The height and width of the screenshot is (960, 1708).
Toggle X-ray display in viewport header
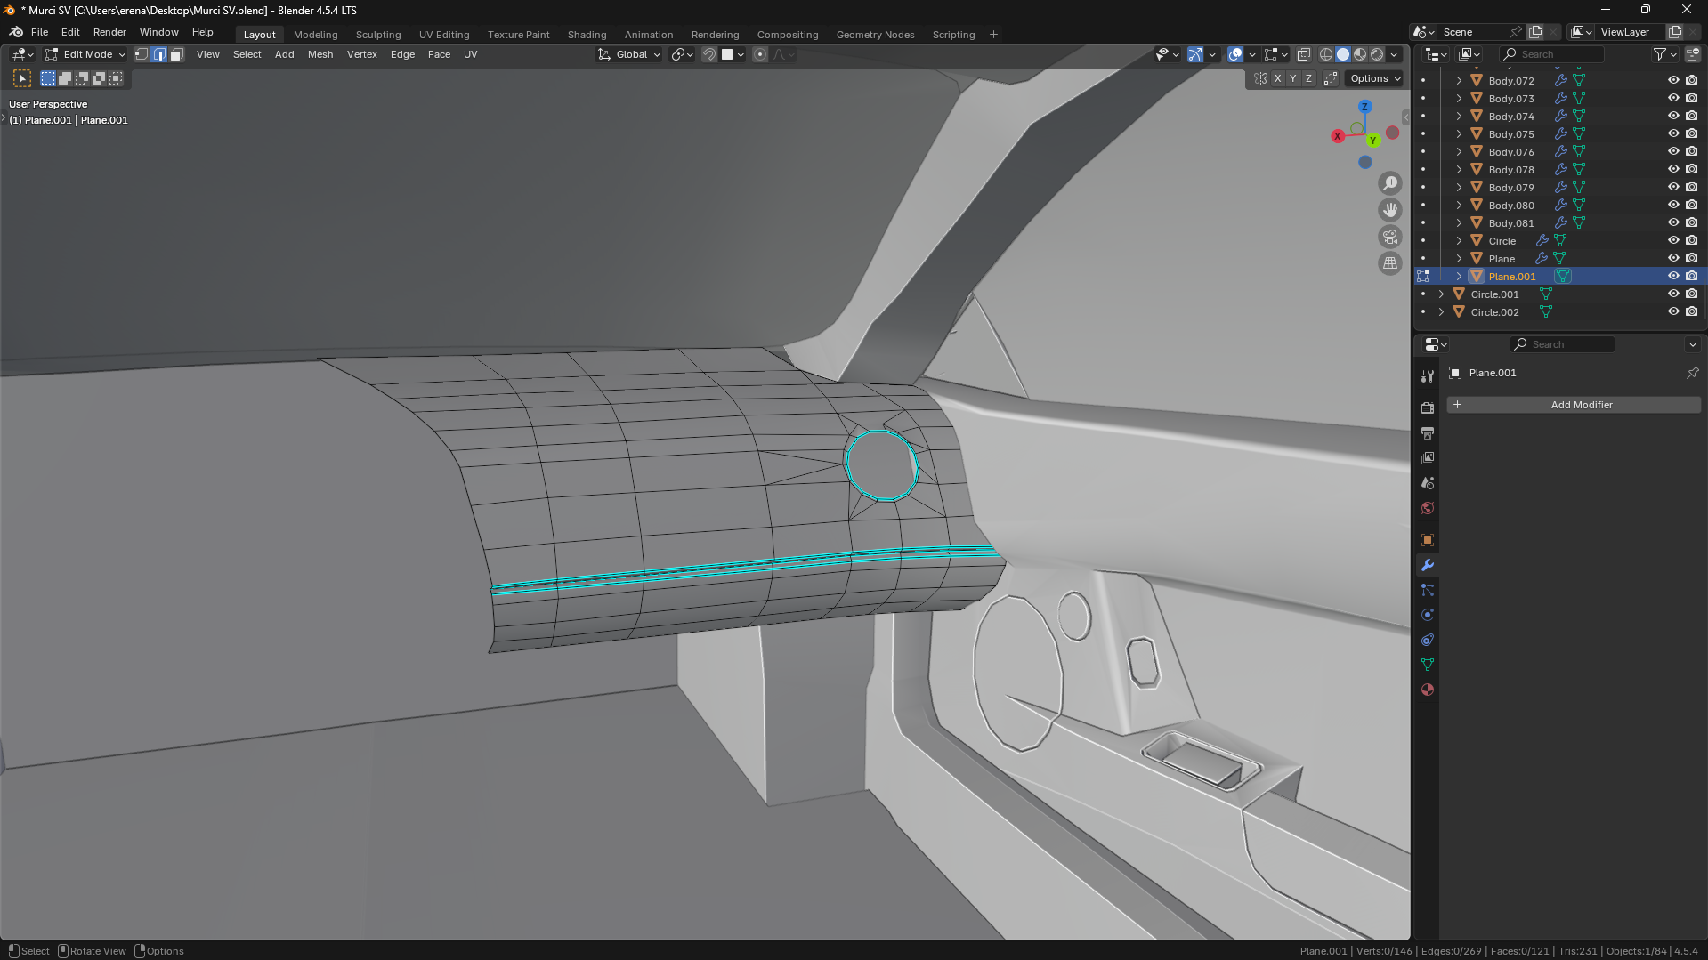(1303, 54)
